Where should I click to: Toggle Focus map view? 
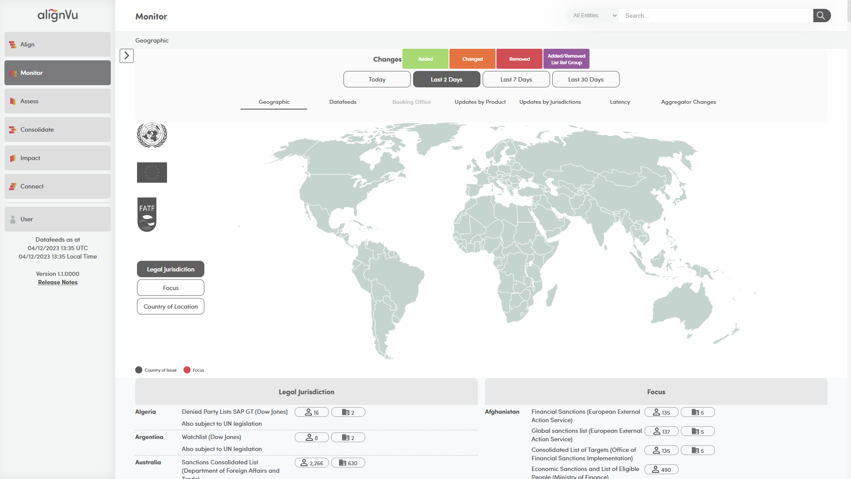click(x=171, y=288)
